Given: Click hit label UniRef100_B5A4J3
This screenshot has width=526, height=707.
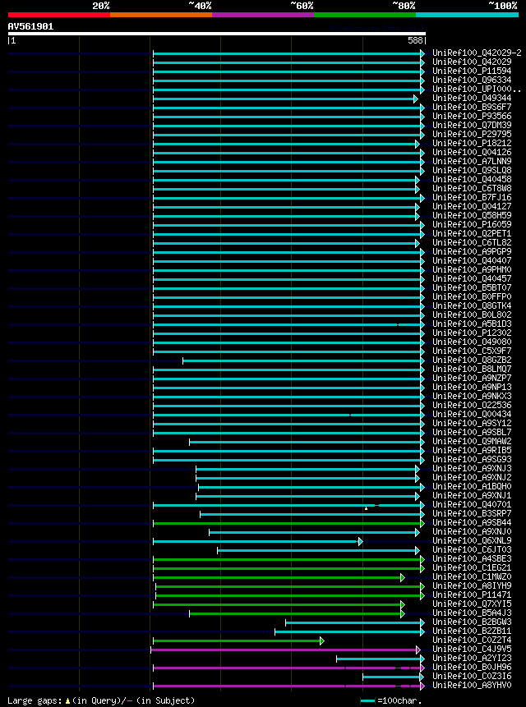Looking at the screenshot, I should coord(472,613).
